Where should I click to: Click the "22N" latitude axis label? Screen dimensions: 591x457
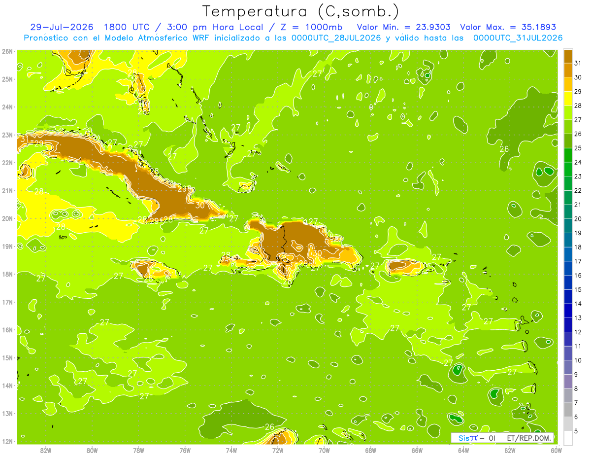[7, 163]
